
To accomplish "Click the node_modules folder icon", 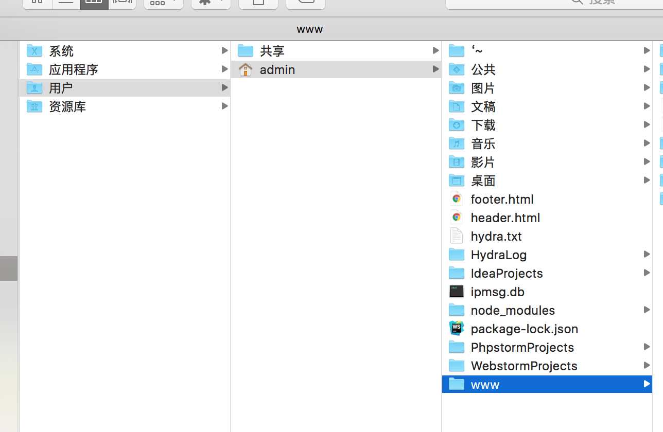I will 457,310.
